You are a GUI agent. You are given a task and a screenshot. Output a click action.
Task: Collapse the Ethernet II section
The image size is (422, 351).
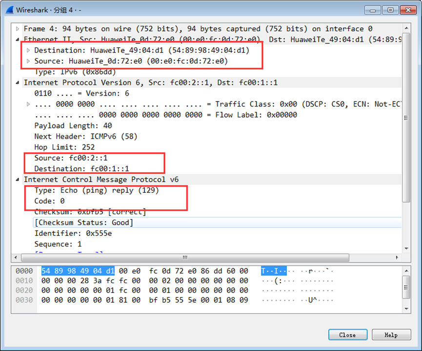[18, 40]
